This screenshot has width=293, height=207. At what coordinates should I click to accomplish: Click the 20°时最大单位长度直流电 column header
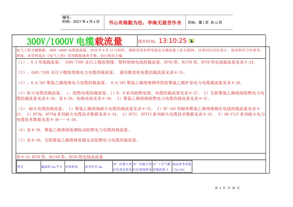pyautogui.click(x=122, y=167)
